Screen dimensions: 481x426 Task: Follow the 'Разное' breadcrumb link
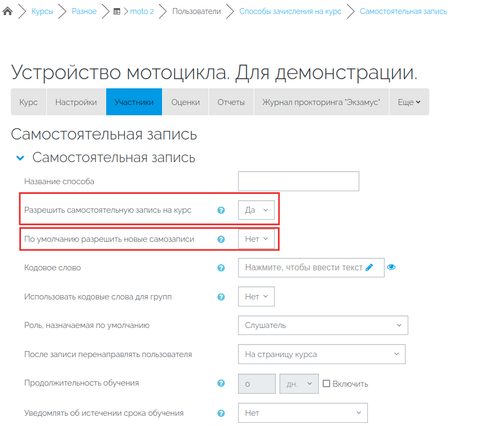[x=84, y=11]
